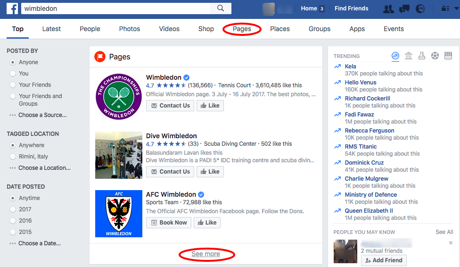Click the trending arrow beside Kela
460x267 pixels.
coord(337,67)
